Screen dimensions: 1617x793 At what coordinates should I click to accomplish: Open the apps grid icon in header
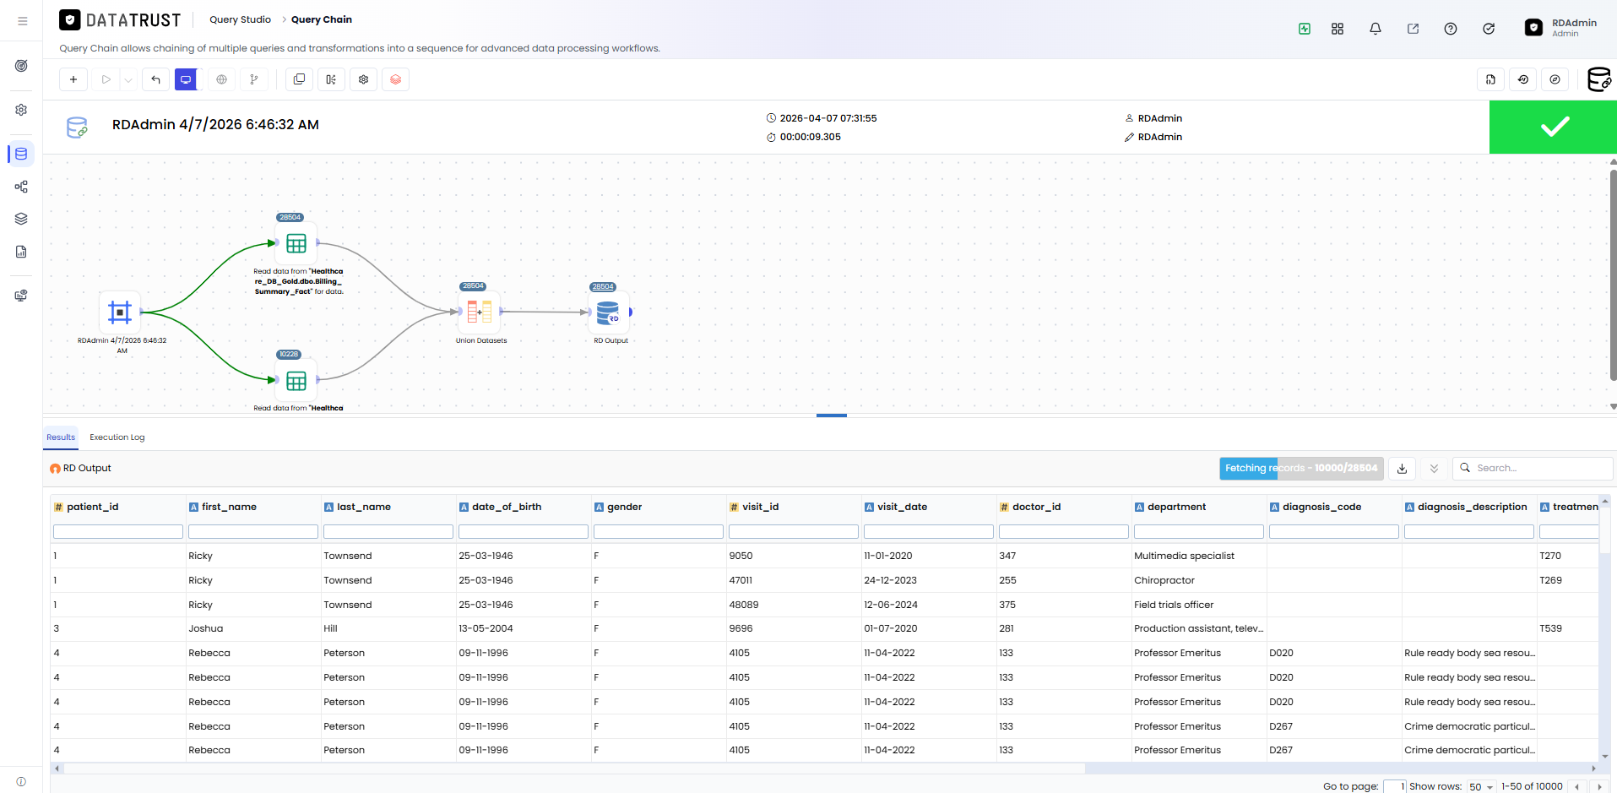1338,29
